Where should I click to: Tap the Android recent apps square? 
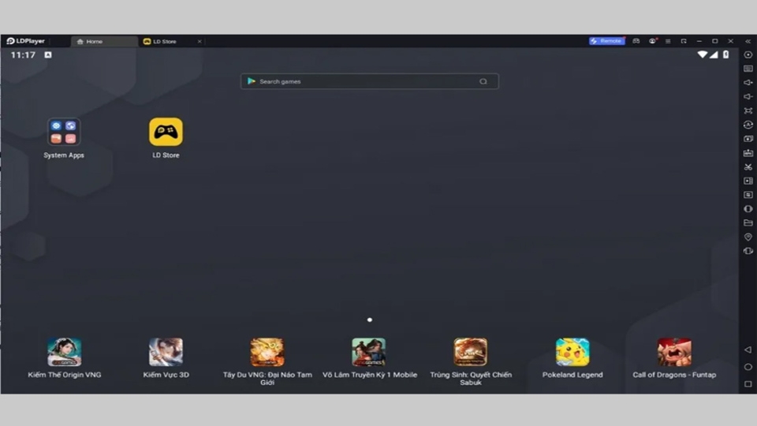click(x=748, y=384)
